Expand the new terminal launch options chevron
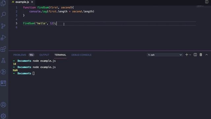211x119 pixels. (190, 55)
